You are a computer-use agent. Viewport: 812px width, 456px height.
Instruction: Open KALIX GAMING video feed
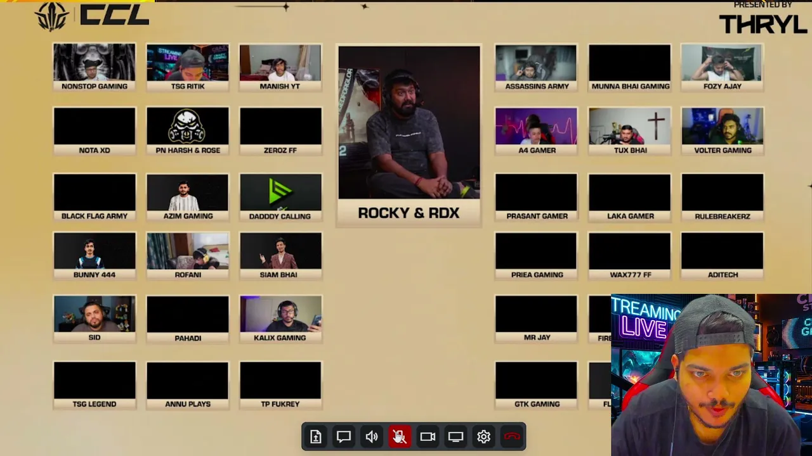[x=280, y=319]
